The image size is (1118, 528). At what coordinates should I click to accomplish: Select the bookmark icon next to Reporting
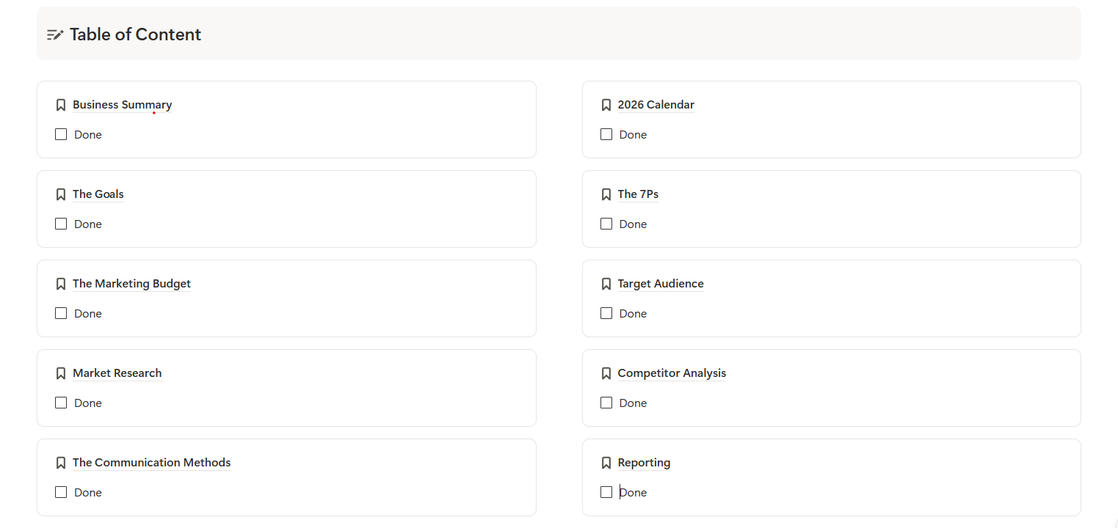pos(606,463)
